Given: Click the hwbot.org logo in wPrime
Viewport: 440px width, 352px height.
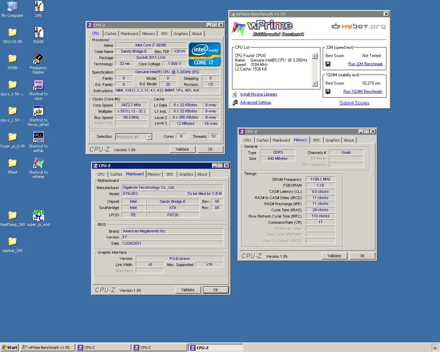Looking at the screenshot, I should pos(358,26).
